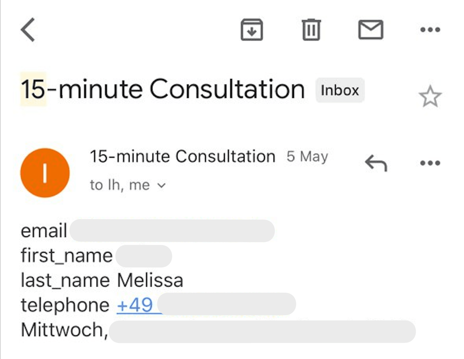Screen dimensions: 464x359
Task: Go back using the back arrow
Action: 28,30
